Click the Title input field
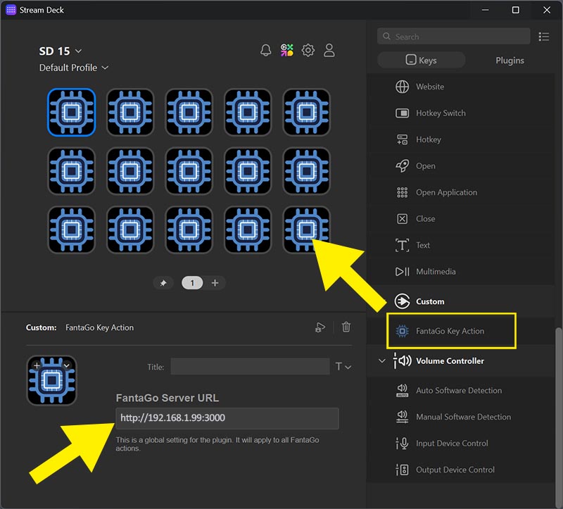563x509 pixels. coord(250,366)
